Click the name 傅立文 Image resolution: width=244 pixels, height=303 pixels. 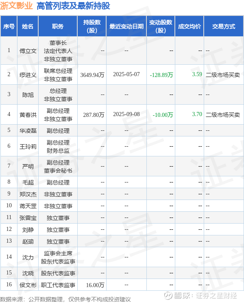(28, 51)
